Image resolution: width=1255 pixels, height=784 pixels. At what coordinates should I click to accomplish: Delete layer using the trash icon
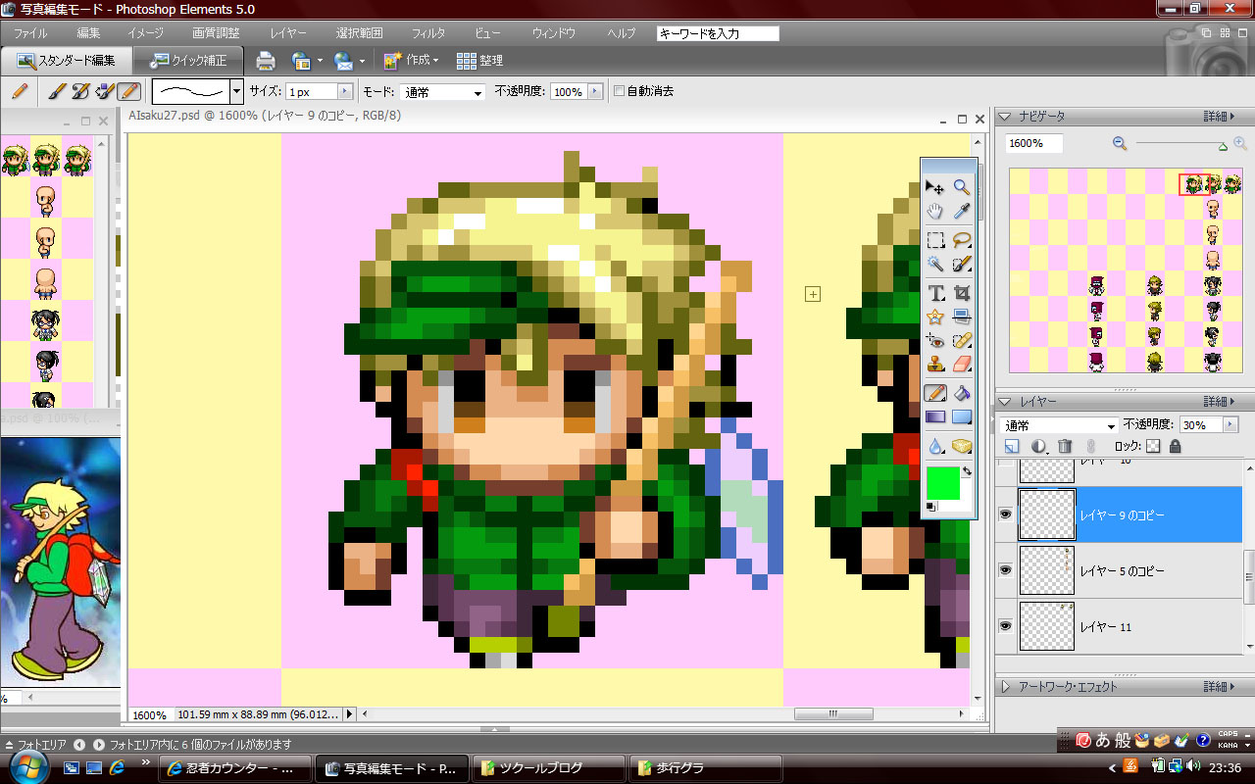[1065, 447]
